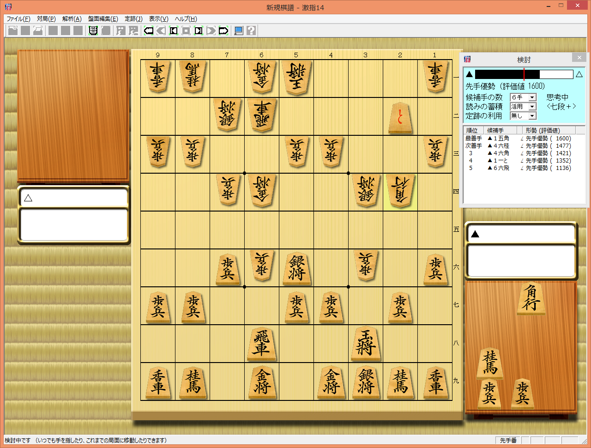Screen dimensions: 591x448
Task: Expand the 定跡の利用 dropdown
Action: tap(532, 116)
